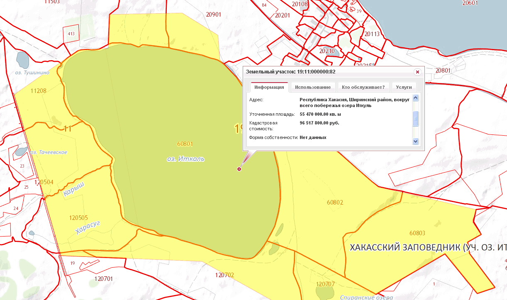Click parcel number 19
This screenshot has width=507, height=300.
73,263
